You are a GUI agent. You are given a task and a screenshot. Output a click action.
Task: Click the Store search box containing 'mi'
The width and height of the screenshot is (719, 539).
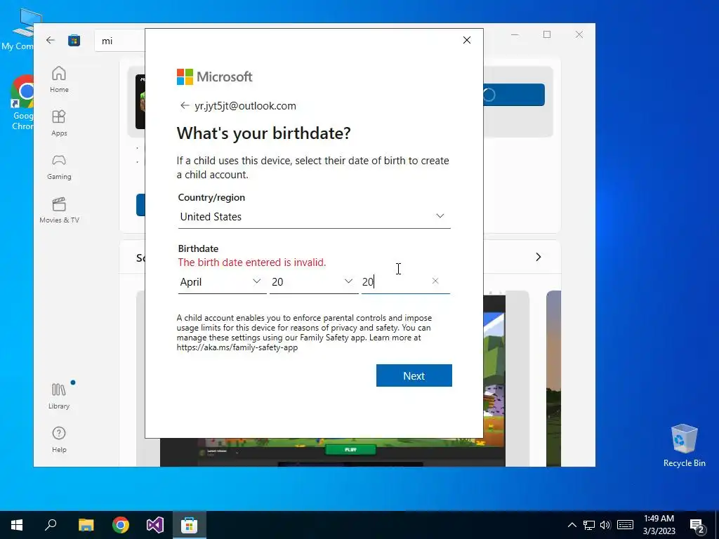tap(120, 41)
